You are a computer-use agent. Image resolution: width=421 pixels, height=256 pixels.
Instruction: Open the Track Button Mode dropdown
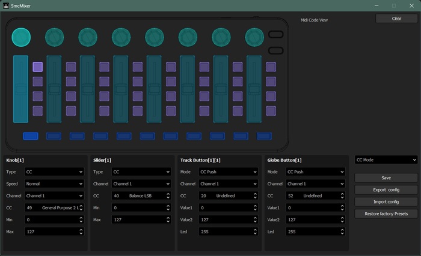coord(228,171)
